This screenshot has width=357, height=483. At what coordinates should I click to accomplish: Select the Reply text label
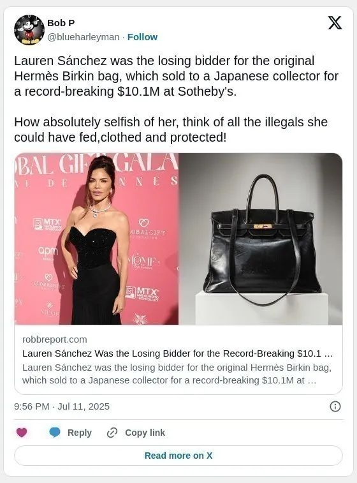[80, 433]
